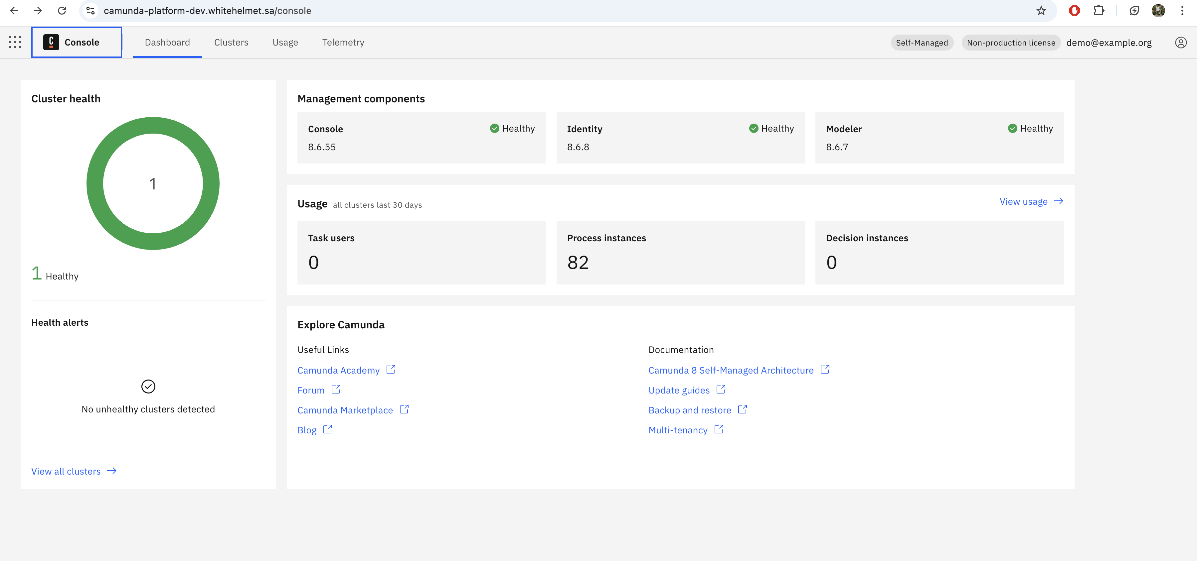Open the Camunda Academy link
Viewport: 1197px width, 561px height.
[x=338, y=370]
